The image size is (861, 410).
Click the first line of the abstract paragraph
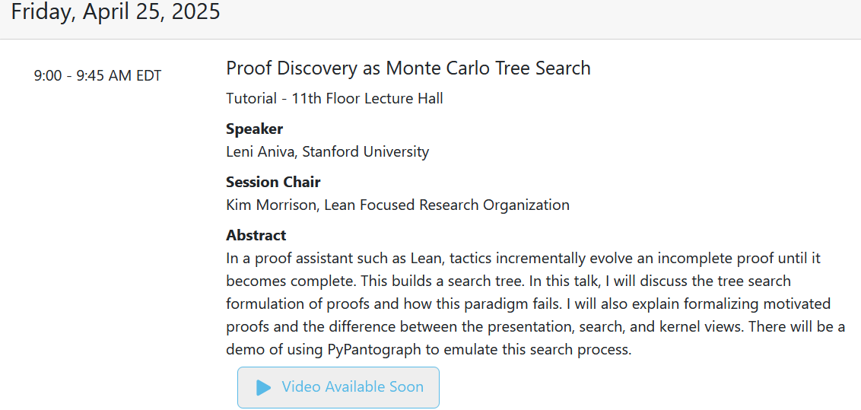click(523, 259)
